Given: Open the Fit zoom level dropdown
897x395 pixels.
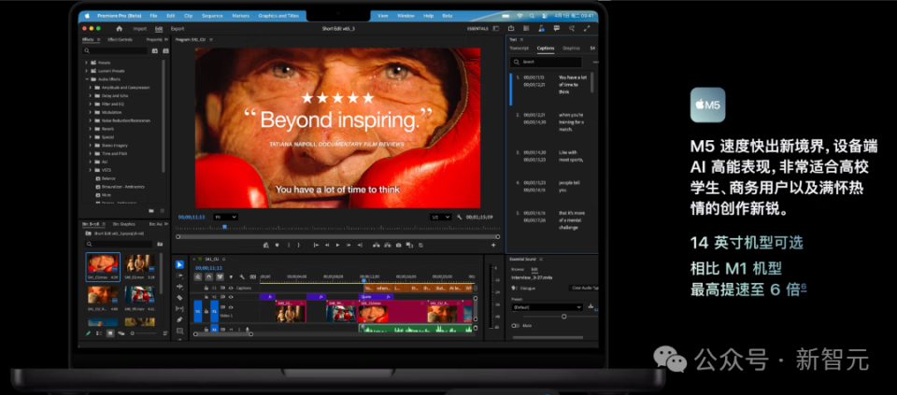Looking at the screenshot, I should click(x=225, y=217).
